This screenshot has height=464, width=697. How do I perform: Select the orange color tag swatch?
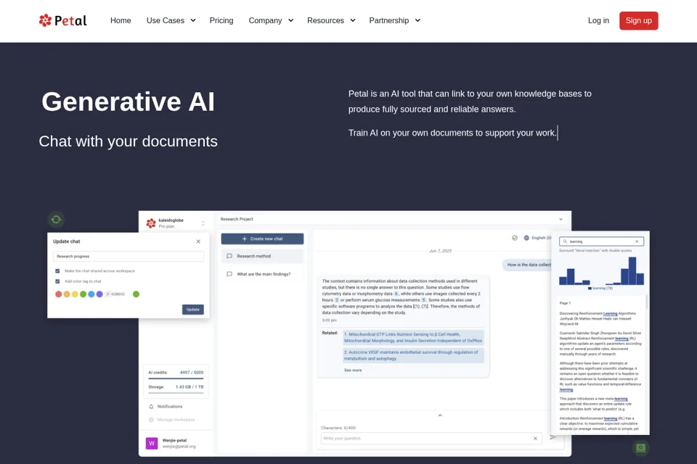coord(67,294)
